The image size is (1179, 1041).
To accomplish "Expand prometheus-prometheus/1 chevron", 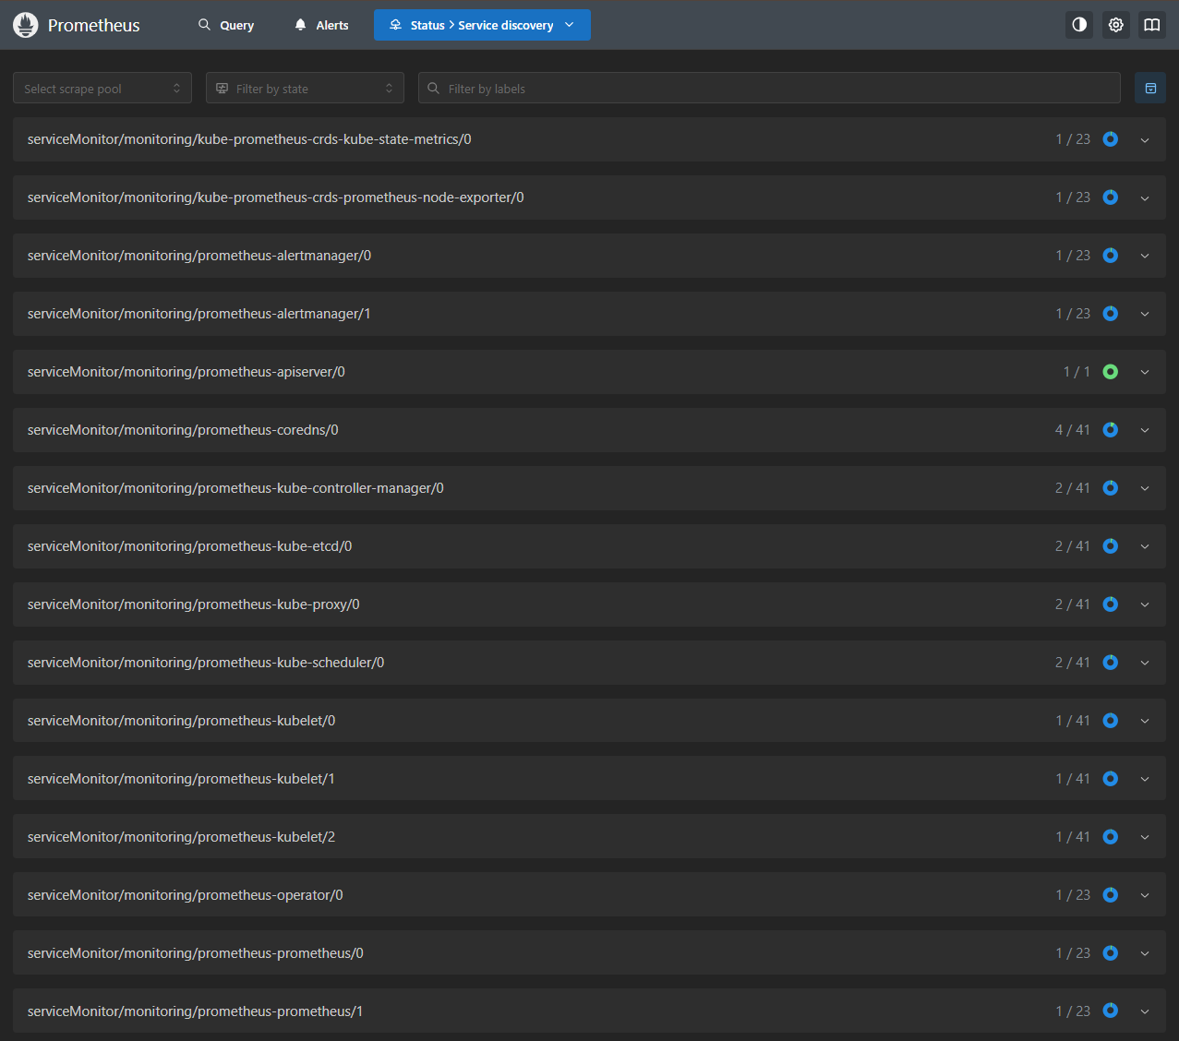I will [1145, 1012].
